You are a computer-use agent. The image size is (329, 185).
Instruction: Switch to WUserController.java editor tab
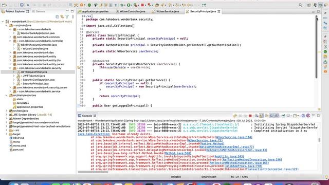(132, 11)
